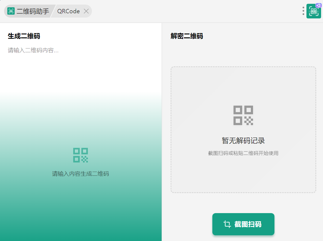The image size is (323, 241).
Task: Click the 暂无解码记录 message
Action: point(243,141)
